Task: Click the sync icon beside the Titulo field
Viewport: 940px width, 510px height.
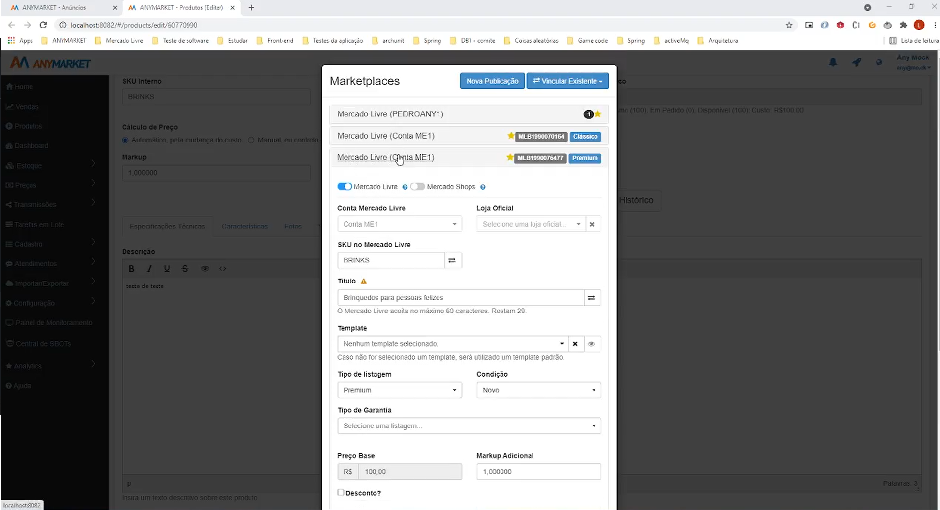Action: (x=592, y=298)
